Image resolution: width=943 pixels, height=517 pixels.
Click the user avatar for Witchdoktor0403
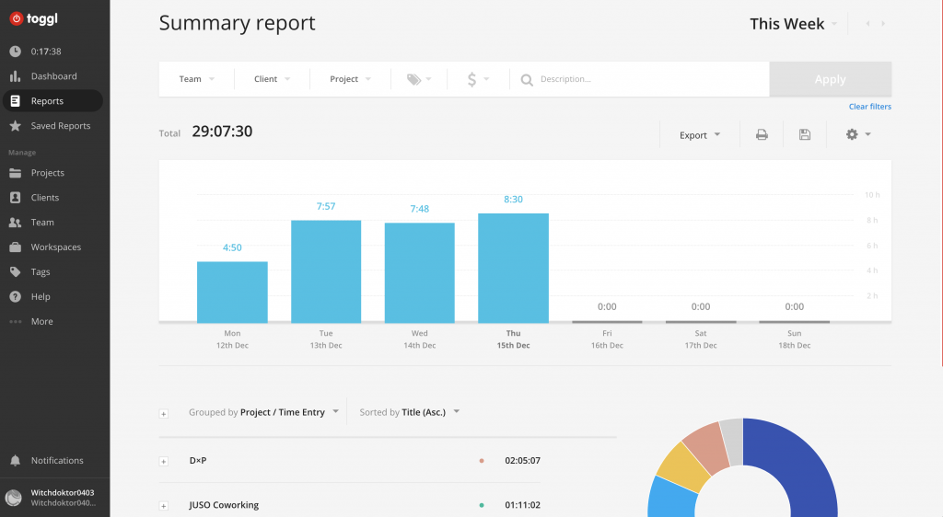point(13,498)
